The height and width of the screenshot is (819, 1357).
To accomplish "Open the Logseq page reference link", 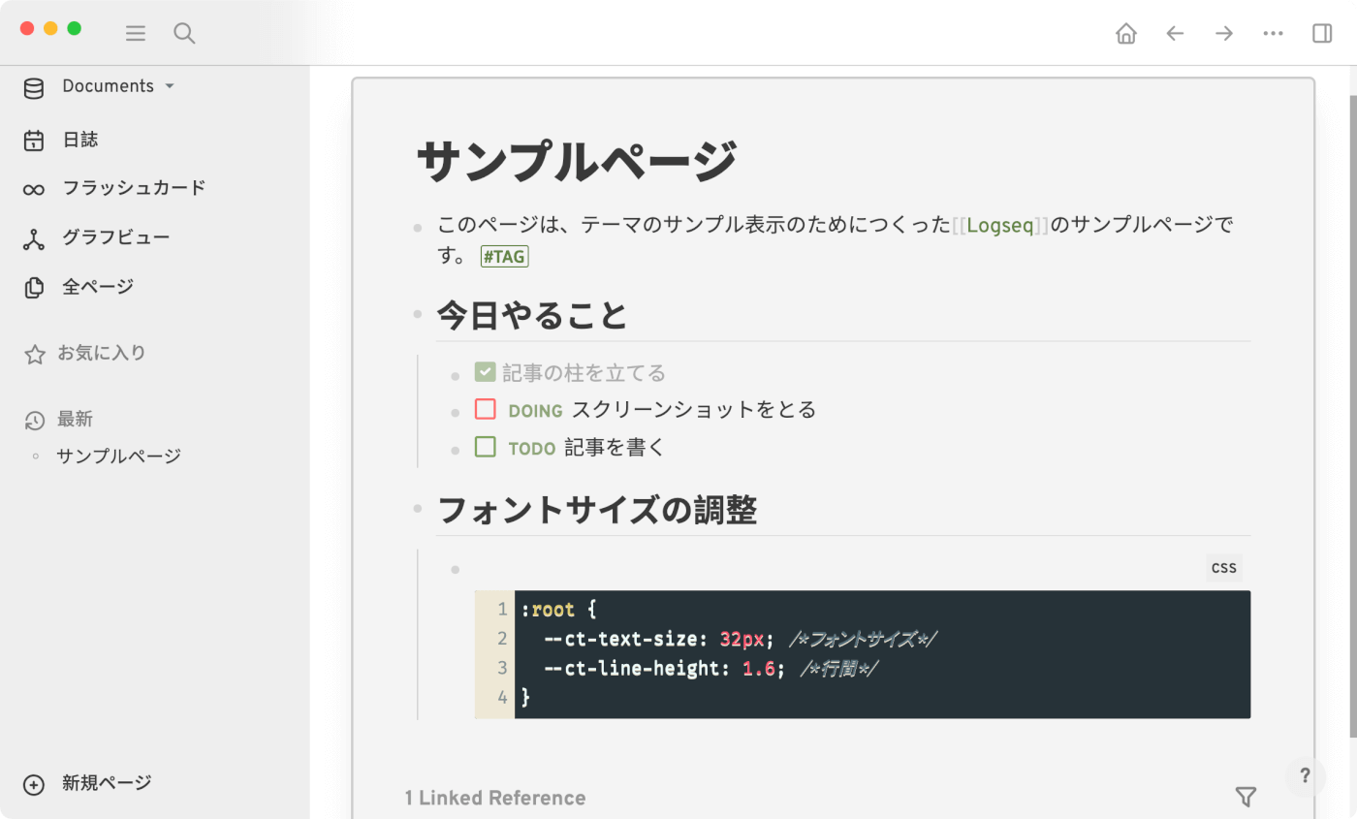I will tap(999, 224).
